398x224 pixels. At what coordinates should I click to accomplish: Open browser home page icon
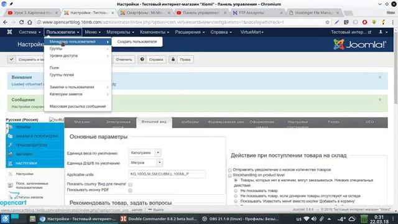click(30, 22)
